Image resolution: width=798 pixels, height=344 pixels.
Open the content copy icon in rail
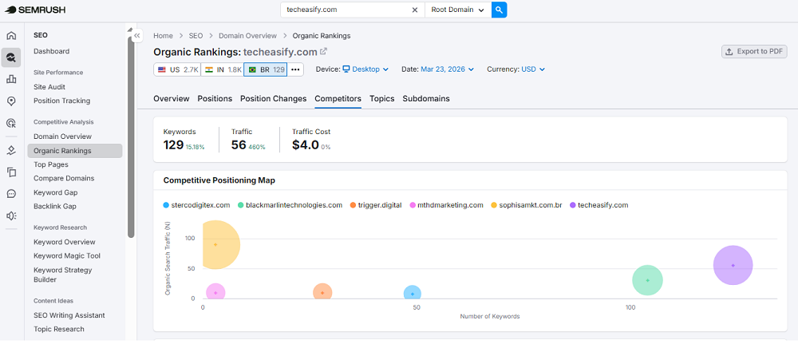coord(11,172)
